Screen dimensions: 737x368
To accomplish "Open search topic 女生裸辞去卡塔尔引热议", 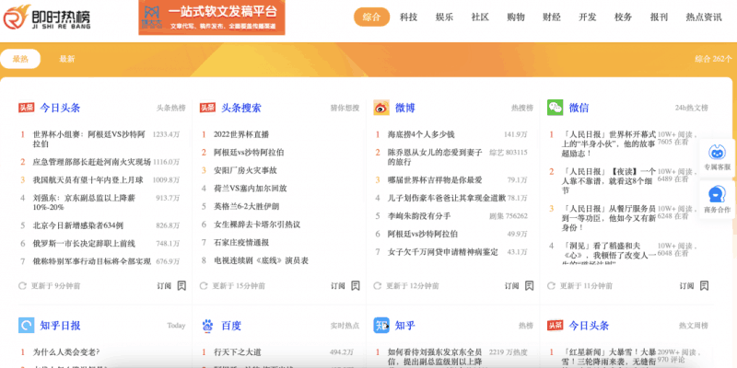I will (x=257, y=224).
